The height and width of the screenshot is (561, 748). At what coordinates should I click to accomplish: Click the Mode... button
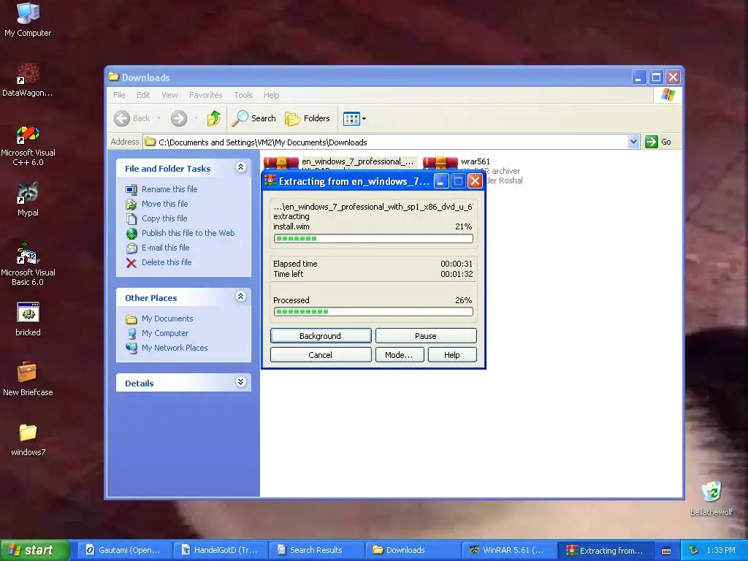(400, 355)
